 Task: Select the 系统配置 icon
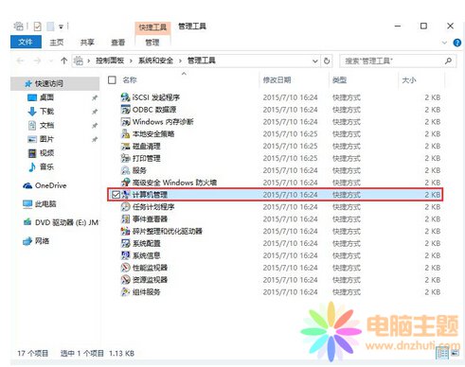click(x=125, y=243)
